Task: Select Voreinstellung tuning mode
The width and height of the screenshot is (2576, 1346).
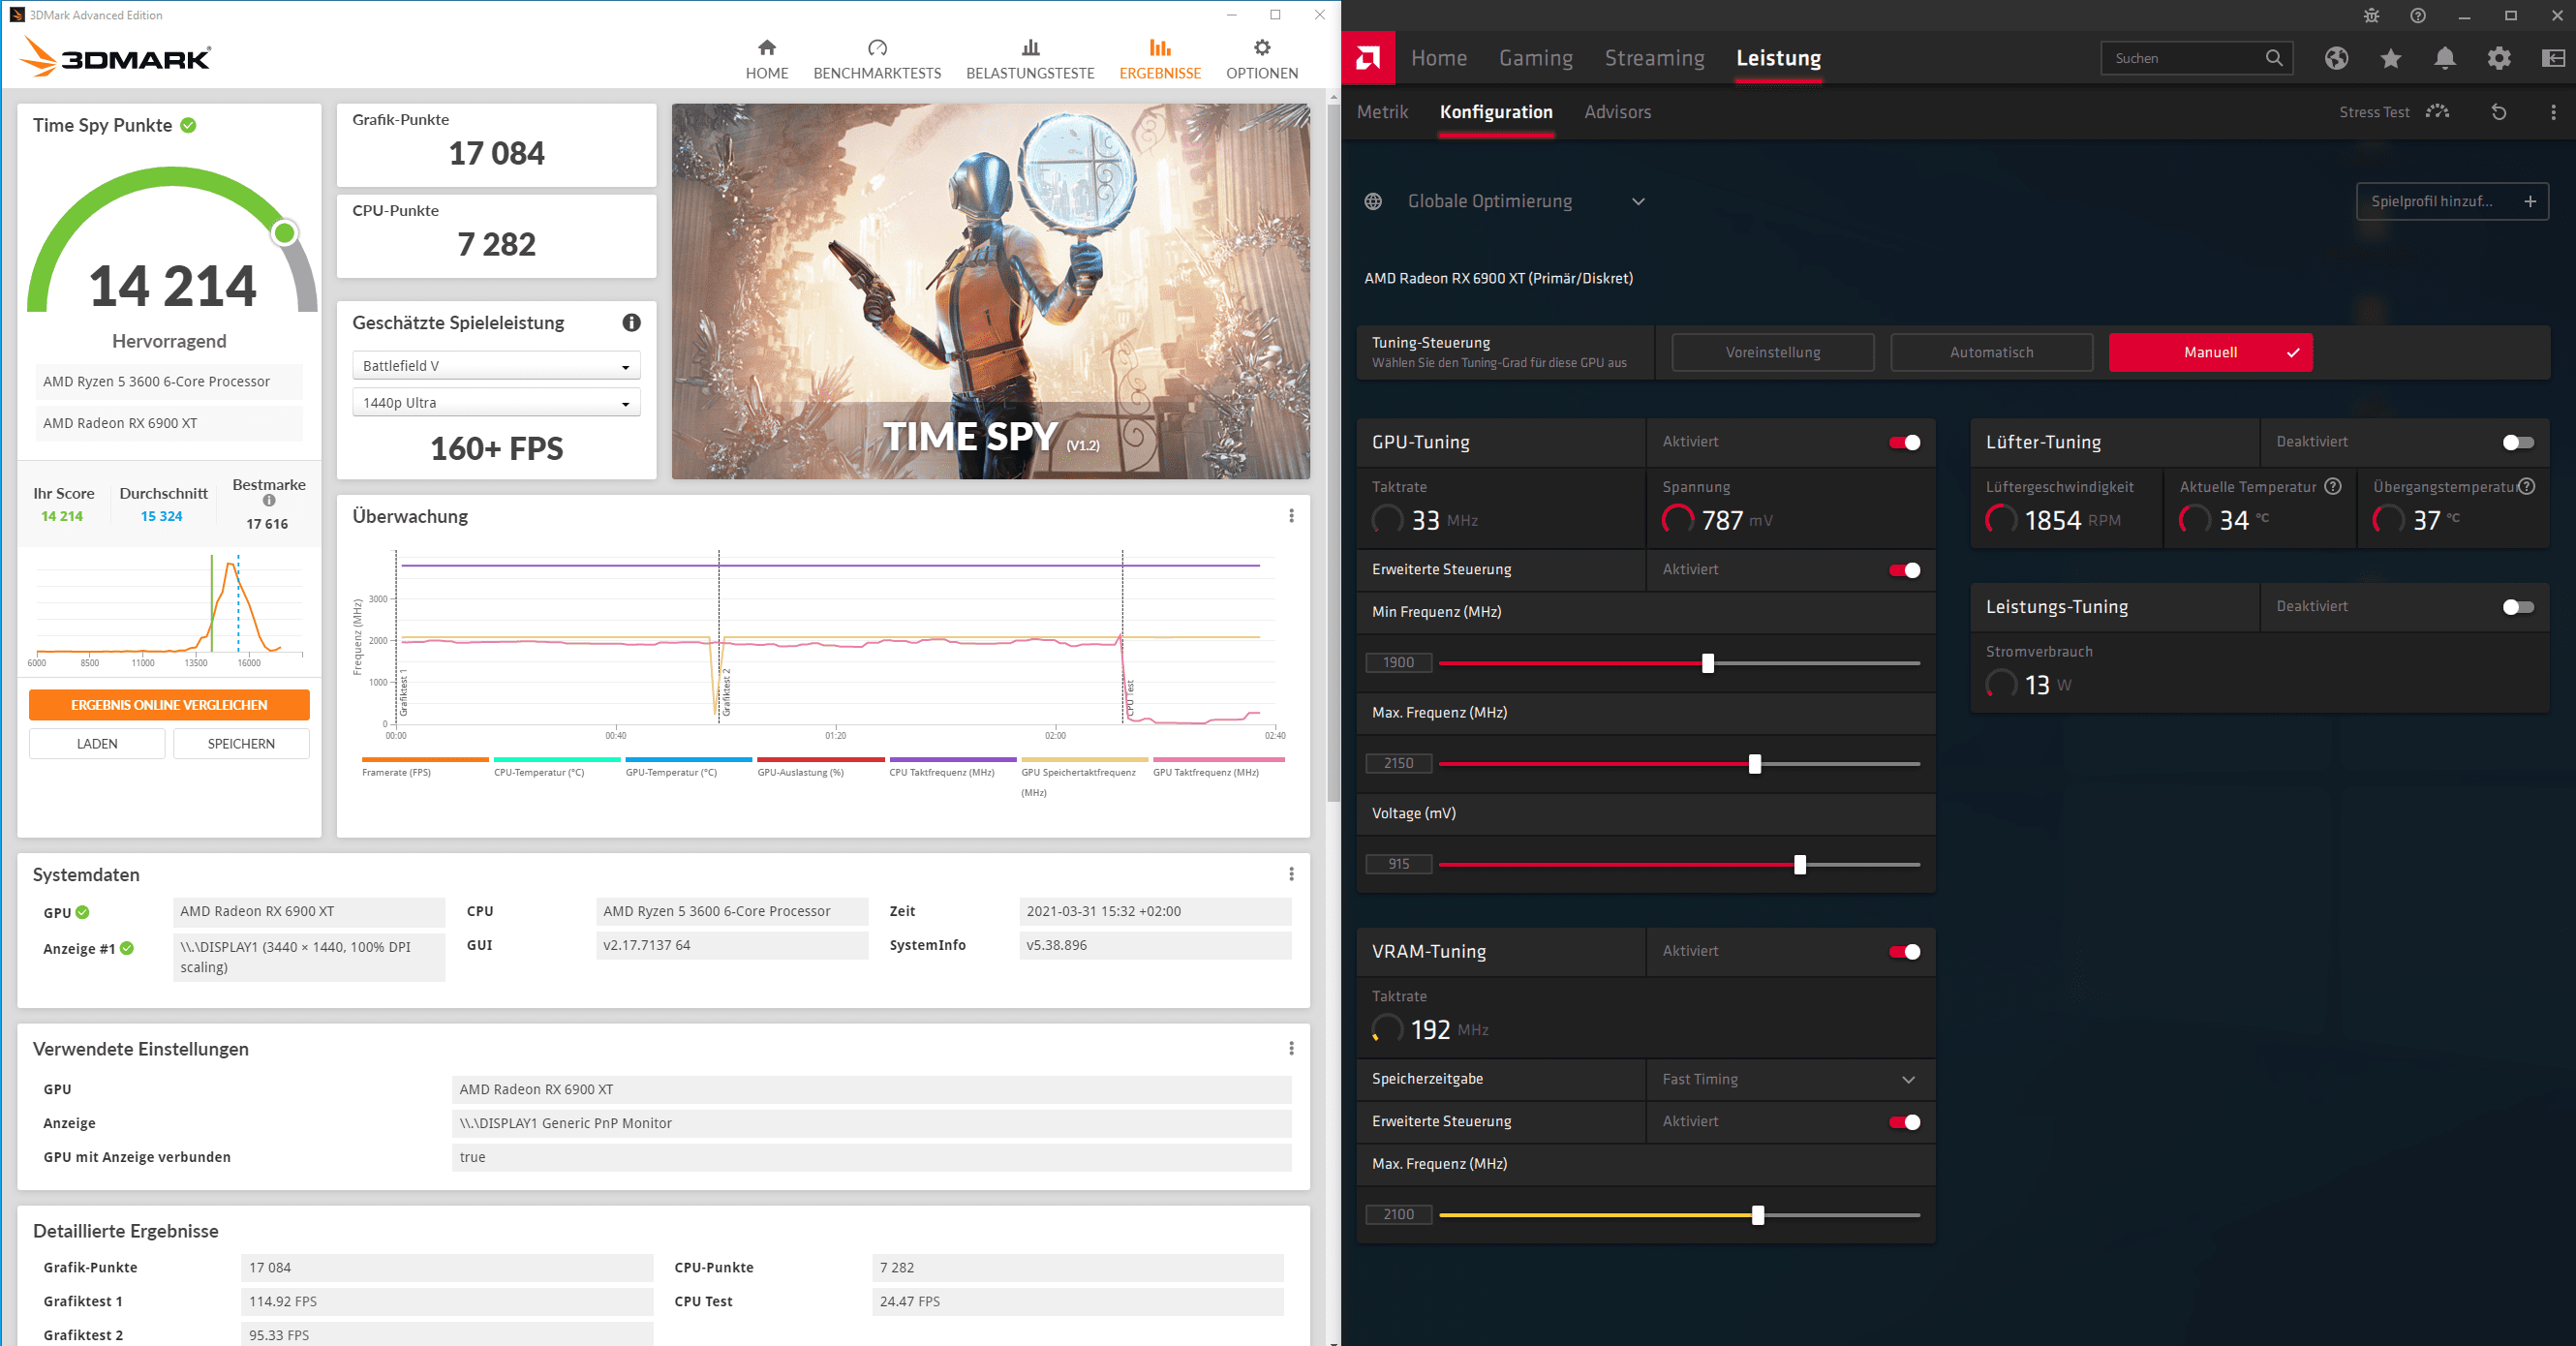Action: click(x=1772, y=352)
